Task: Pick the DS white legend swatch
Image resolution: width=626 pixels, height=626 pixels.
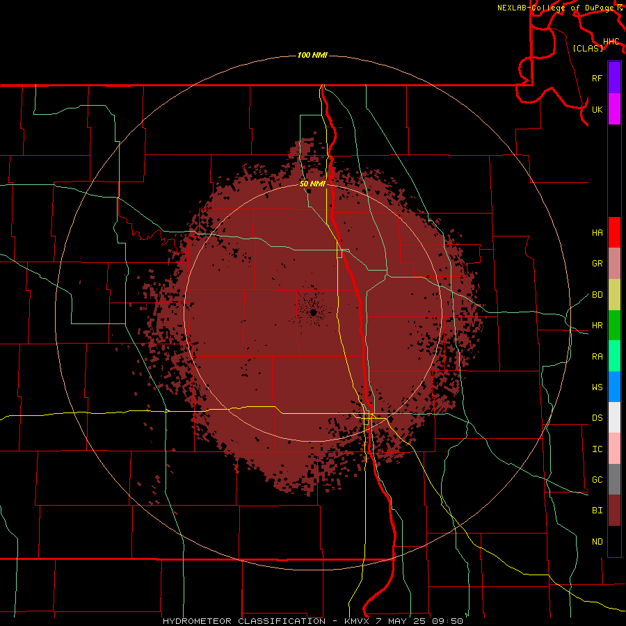Action: pos(614,417)
